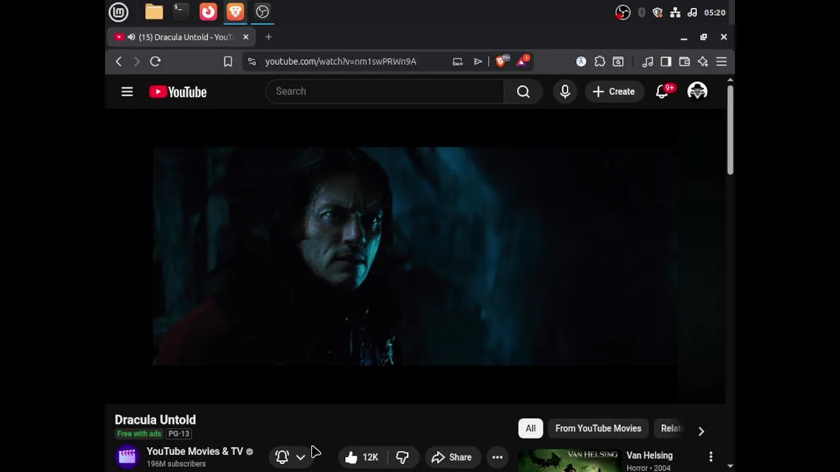The width and height of the screenshot is (840, 472).
Task: Open the account avatar menu
Action: [697, 92]
